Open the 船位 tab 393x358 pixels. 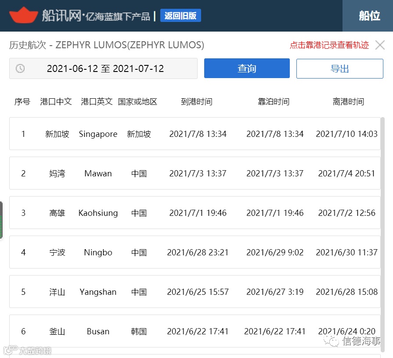[x=369, y=16]
